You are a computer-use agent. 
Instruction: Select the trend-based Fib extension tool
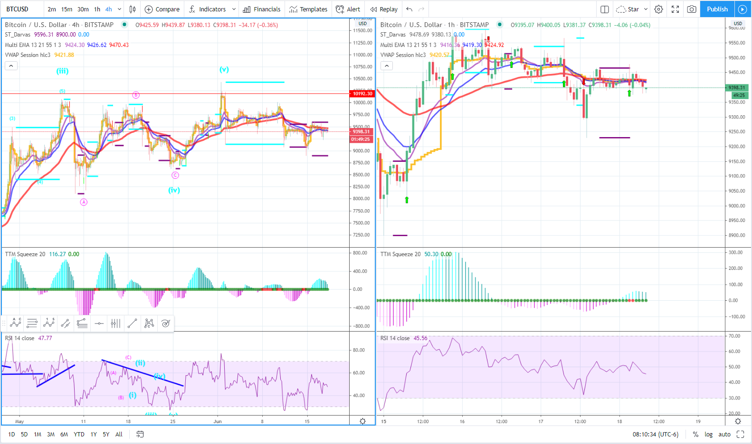[82, 324]
